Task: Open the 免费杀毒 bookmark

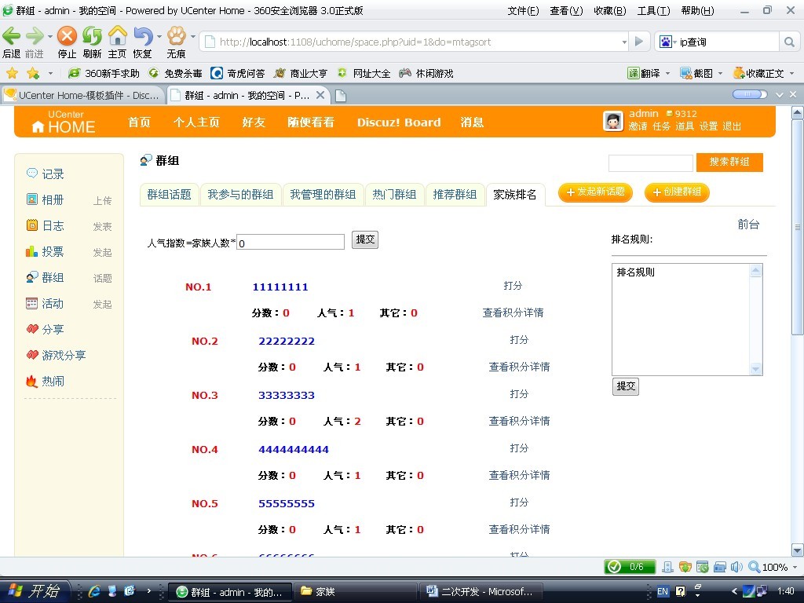Action: [x=175, y=73]
